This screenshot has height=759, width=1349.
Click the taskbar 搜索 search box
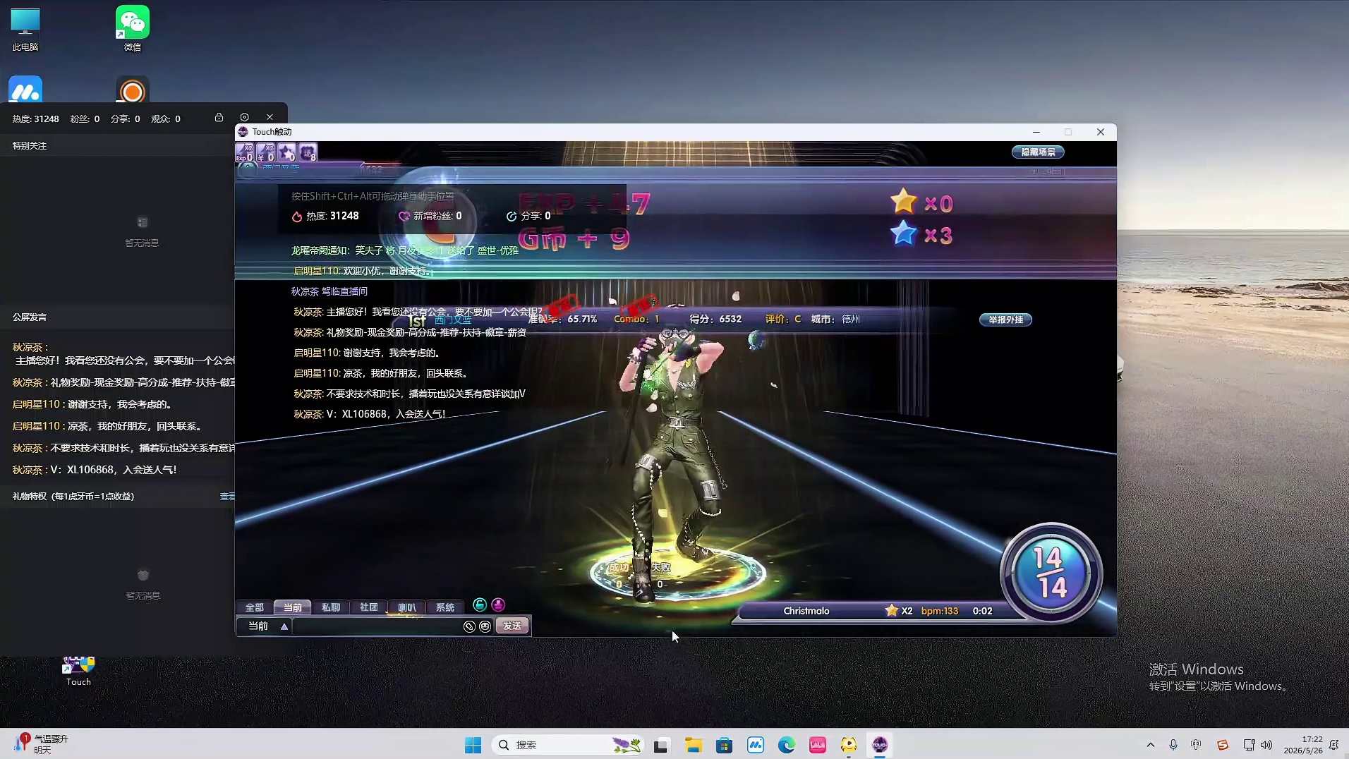point(567,745)
